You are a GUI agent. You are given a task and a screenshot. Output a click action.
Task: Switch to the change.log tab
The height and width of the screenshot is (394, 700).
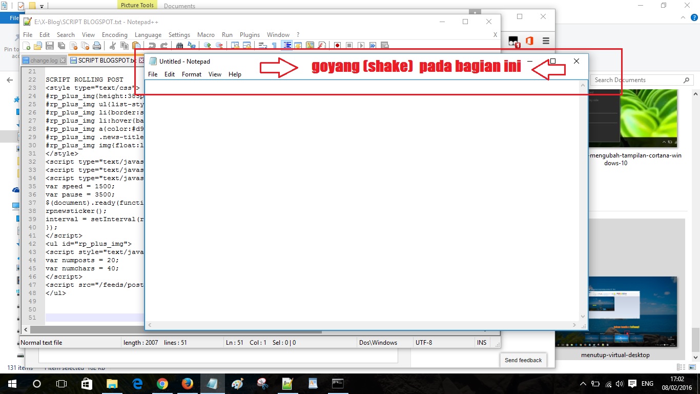tap(44, 61)
